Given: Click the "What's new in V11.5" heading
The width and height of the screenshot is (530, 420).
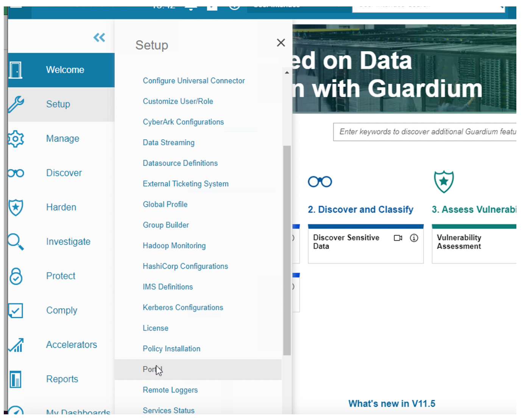Looking at the screenshot, I should click(x=392, y=404).
